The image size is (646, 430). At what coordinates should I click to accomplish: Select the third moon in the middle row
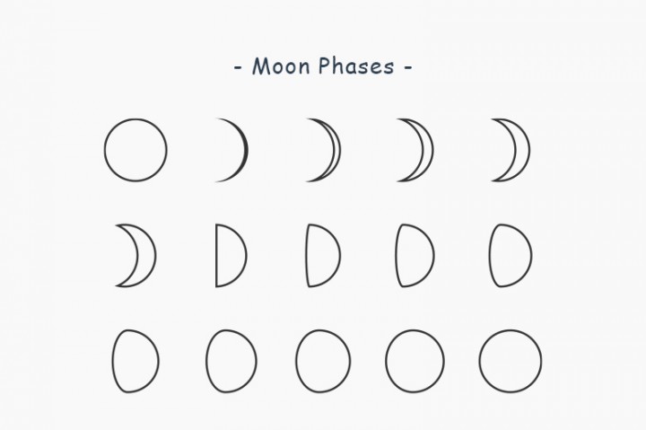point(322,255)
